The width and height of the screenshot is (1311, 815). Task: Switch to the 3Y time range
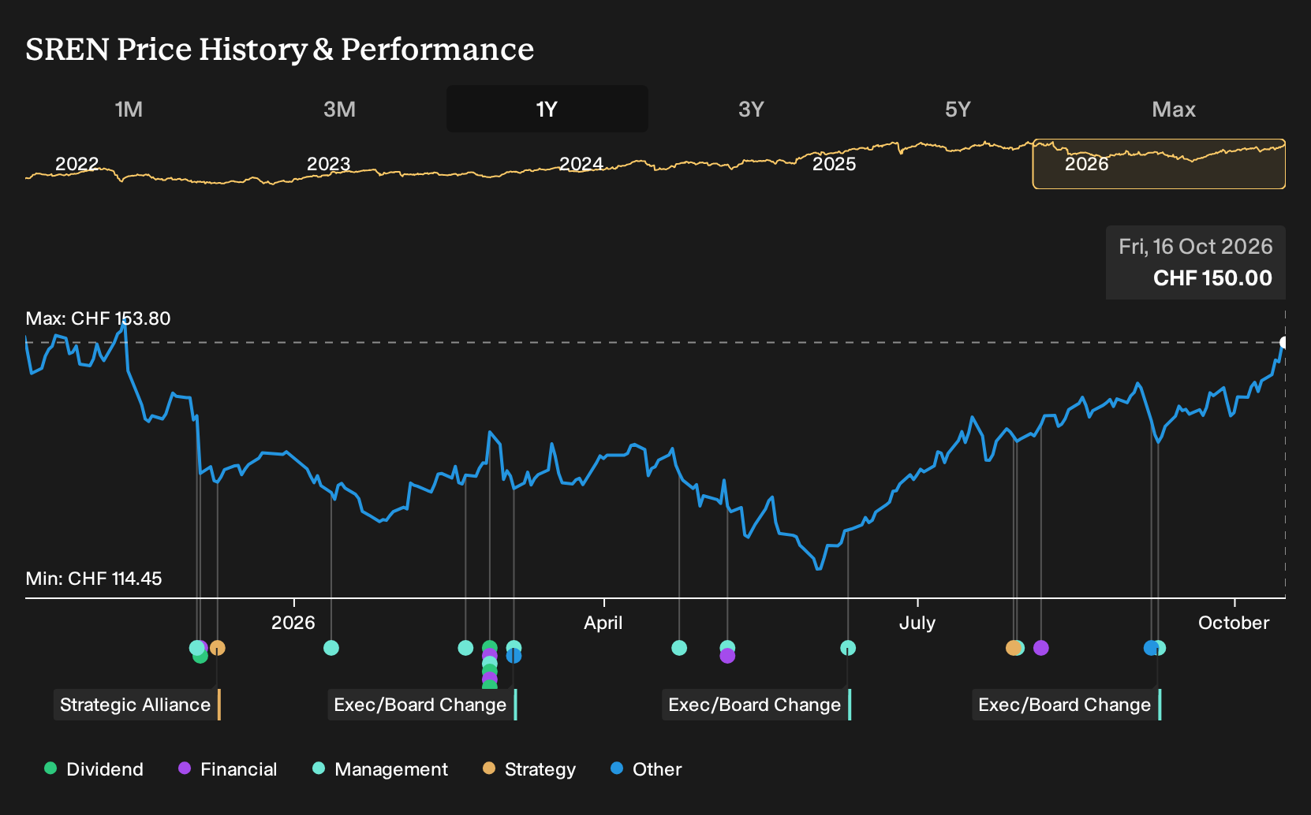751,109
